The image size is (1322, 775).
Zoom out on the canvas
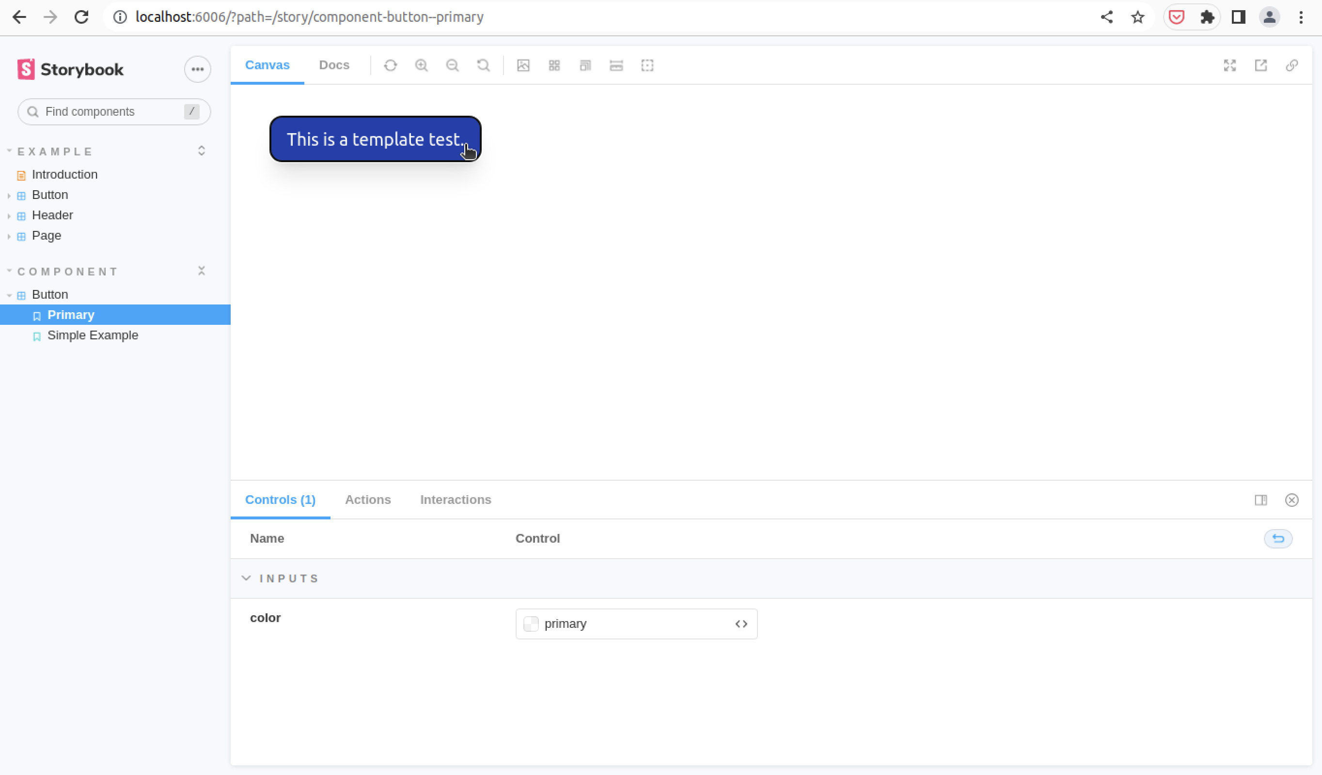452,65
